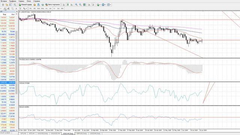This screenshot has height=135, width=240.
Task: Click Market Watch scrollbar up arrow
Action: point(16,14)
